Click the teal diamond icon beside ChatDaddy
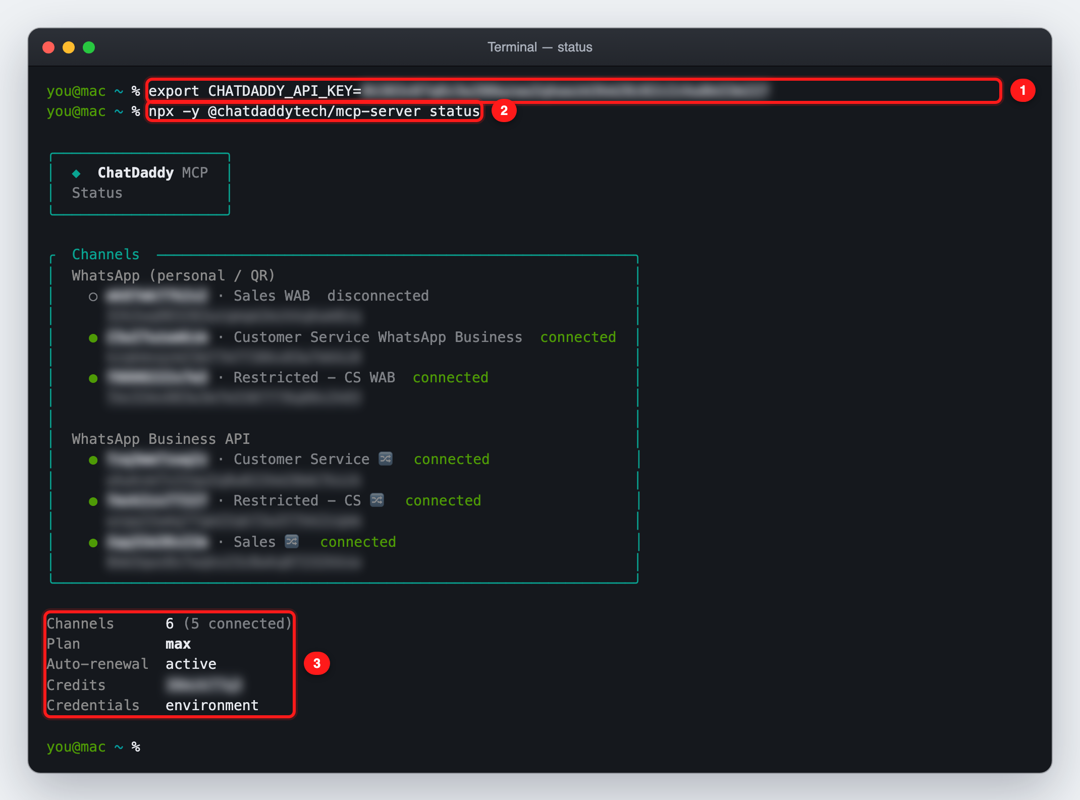Image resolution: width=1080 pixels, height=800 pixels. tap(76, 174)
